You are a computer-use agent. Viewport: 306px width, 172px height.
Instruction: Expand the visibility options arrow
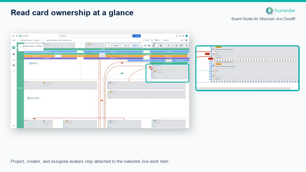coord(164,46)
